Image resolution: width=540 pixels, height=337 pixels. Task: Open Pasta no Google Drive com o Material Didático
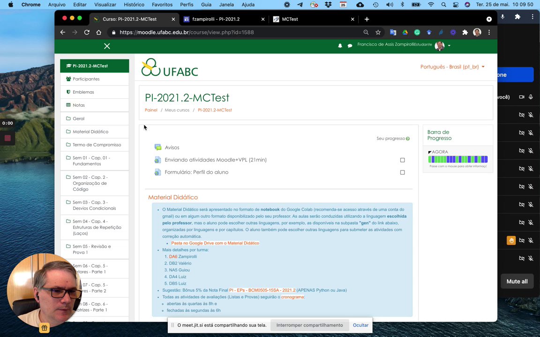coord(215,243)
